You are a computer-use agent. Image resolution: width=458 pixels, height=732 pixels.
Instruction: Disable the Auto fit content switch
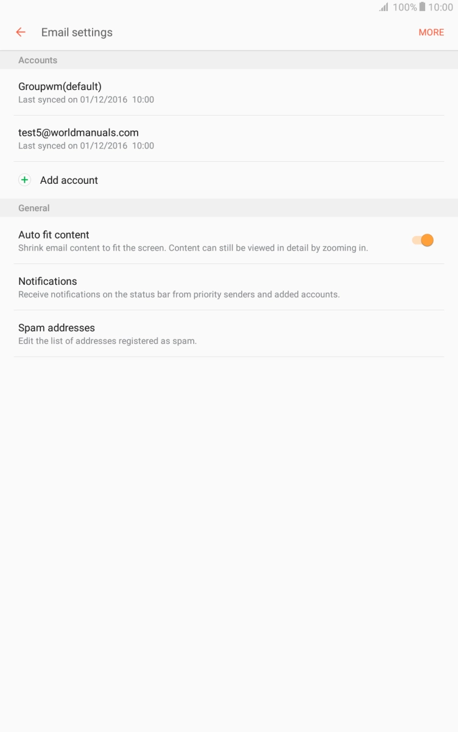[421, 240]
